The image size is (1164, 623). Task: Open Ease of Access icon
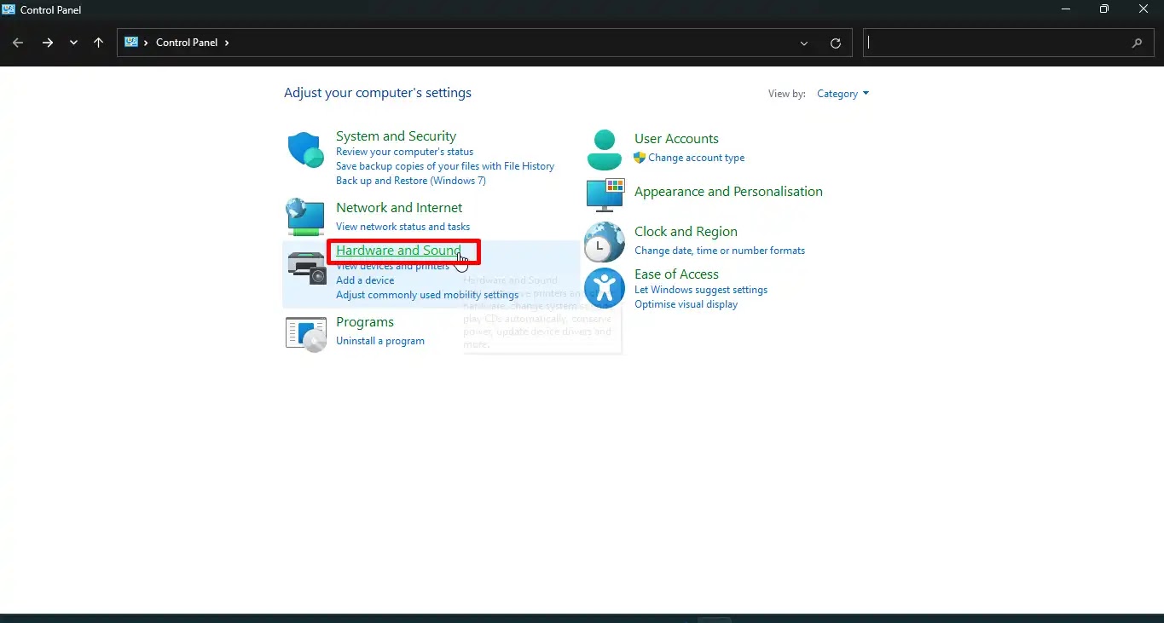point(605,288)
